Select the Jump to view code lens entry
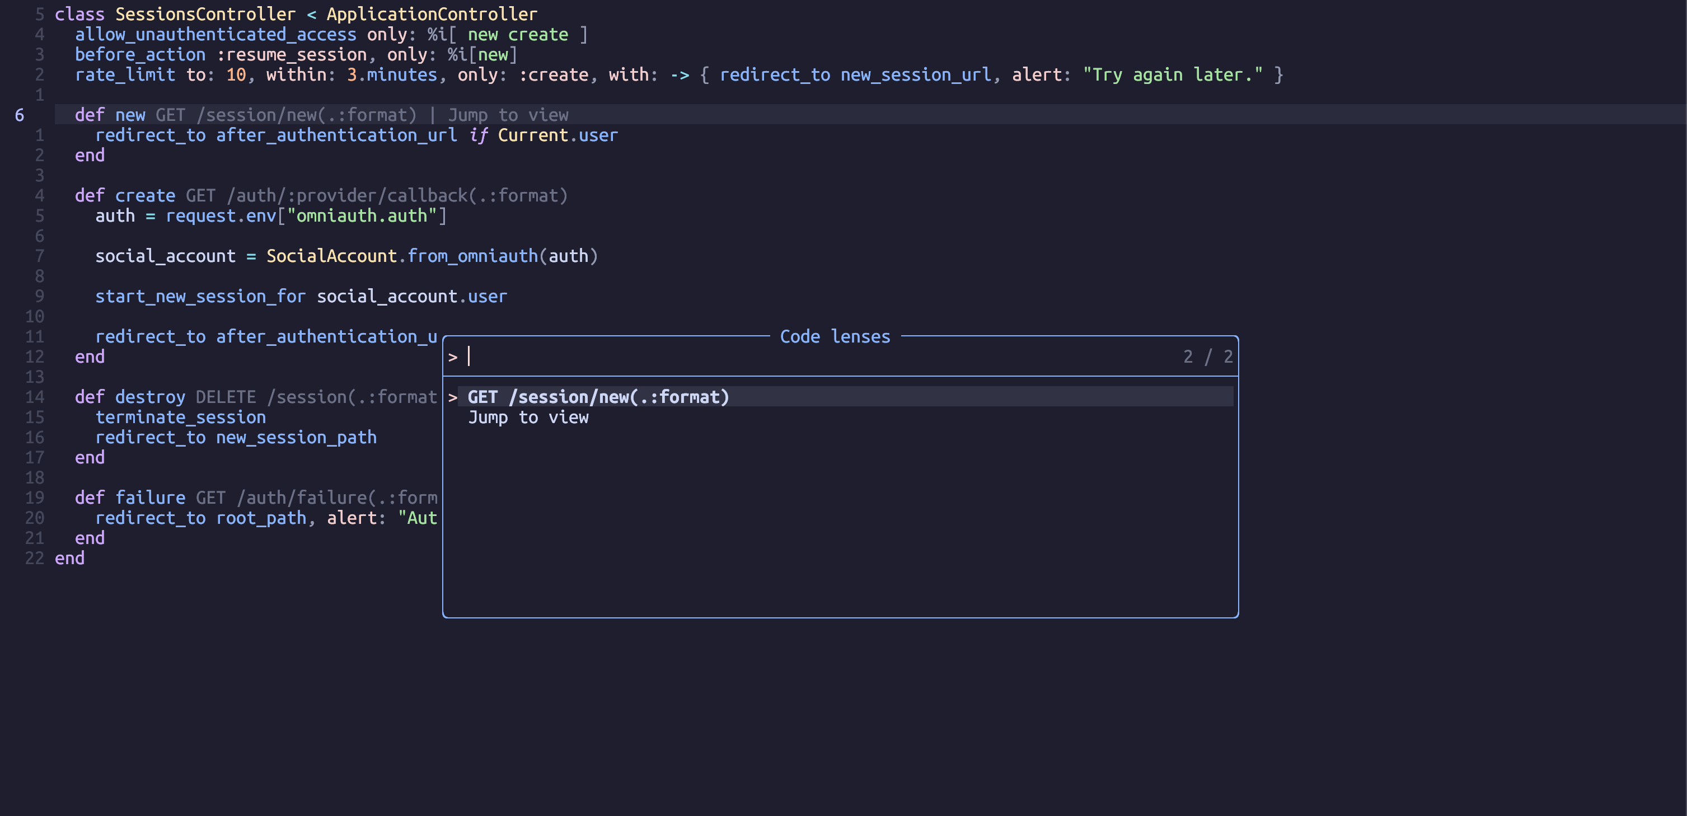 pyautogui.click(x=528, y=417)
